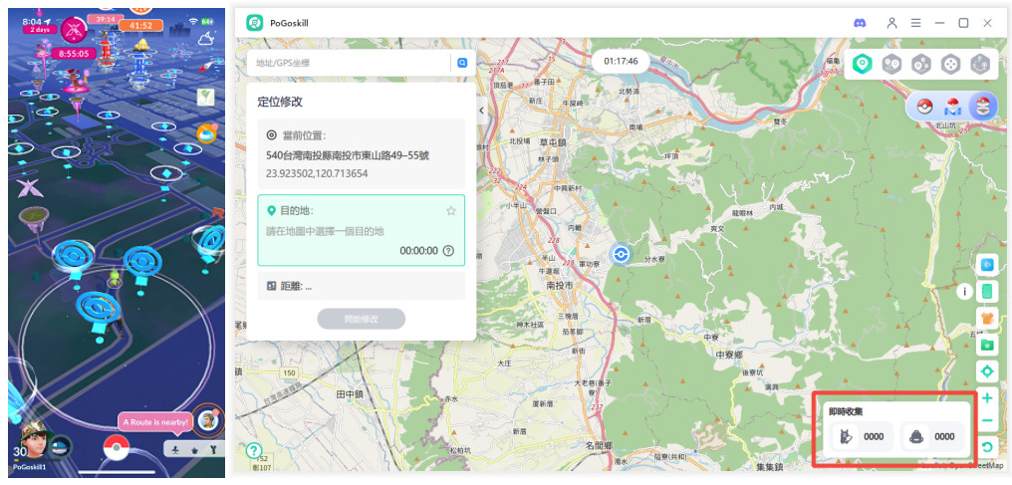
Task: Collapse the 定位修改 panel with the arrow
Action: 481,111
